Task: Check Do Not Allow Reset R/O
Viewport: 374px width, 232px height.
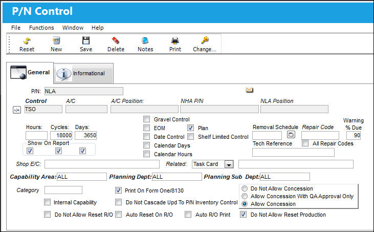Action: pyautogui.click(x=47, y=215)
